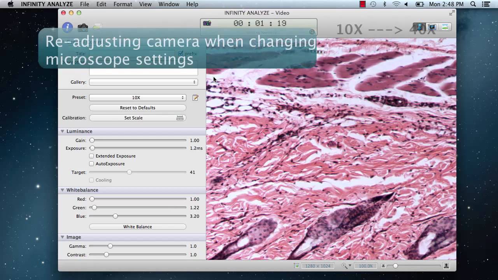Adjust the Green whitebalance slider
The image size is (498, 280).
coord(138,208)
